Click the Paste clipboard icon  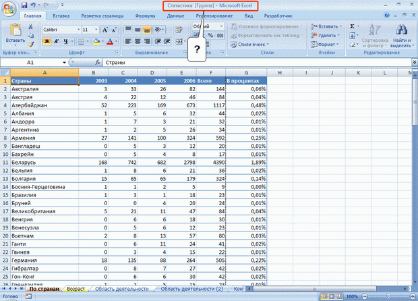pyautogui.click(x=16, y=30)
